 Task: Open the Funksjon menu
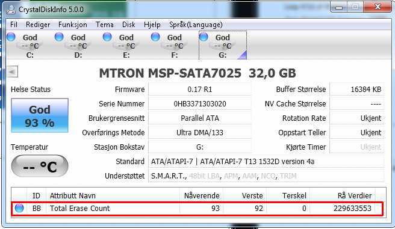click(x=72, y=25)
